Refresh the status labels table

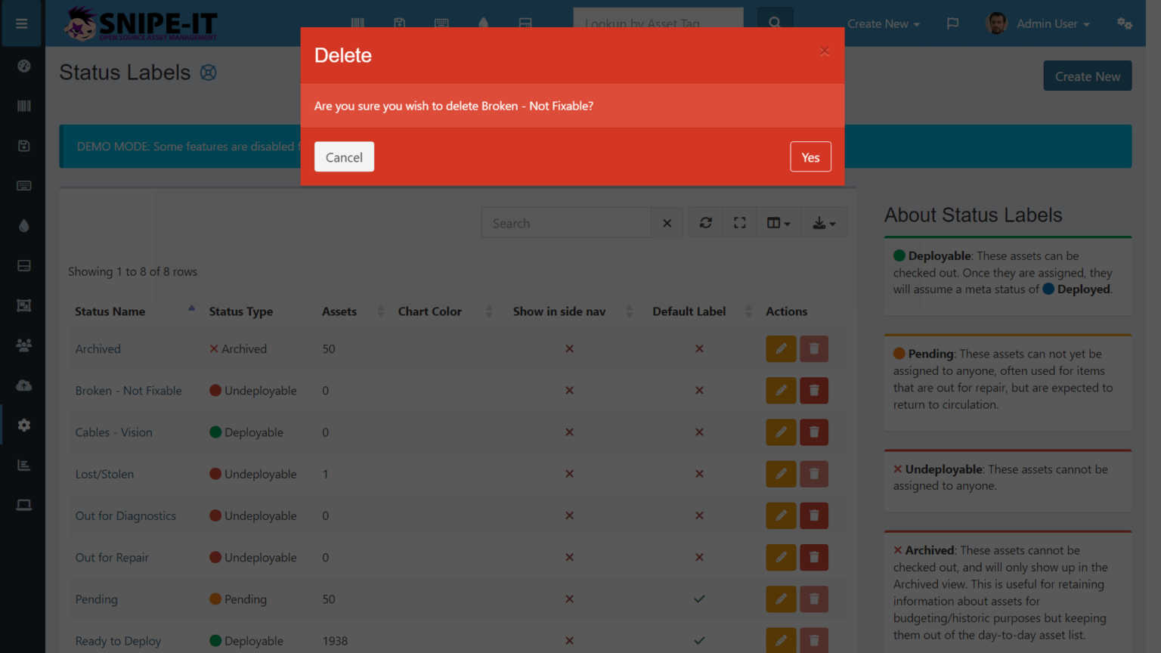704,221
